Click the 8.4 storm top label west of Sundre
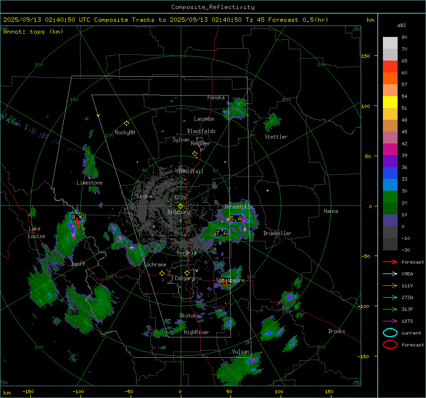 (x=77, y=217)
